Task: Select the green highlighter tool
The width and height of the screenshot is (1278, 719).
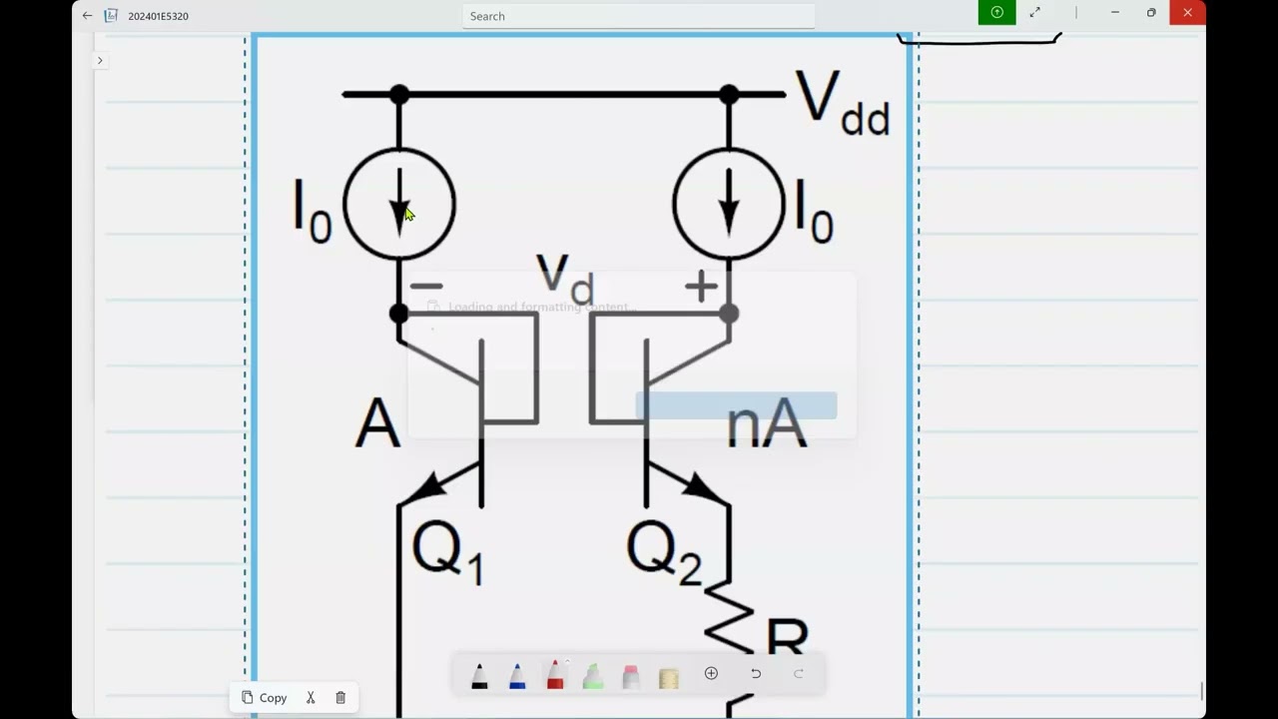Action: [593, 676]
